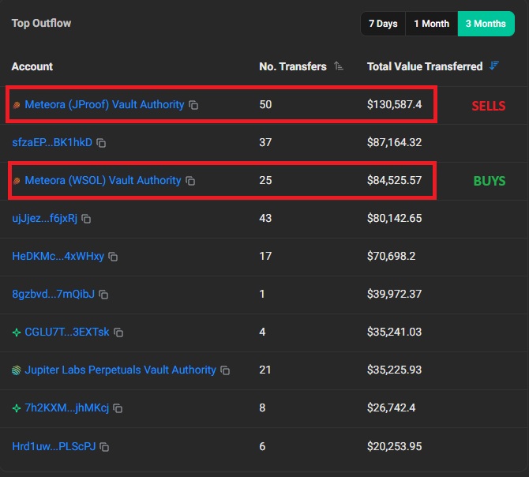Sort by Total Value Transferred arrow

click(494, 66)
